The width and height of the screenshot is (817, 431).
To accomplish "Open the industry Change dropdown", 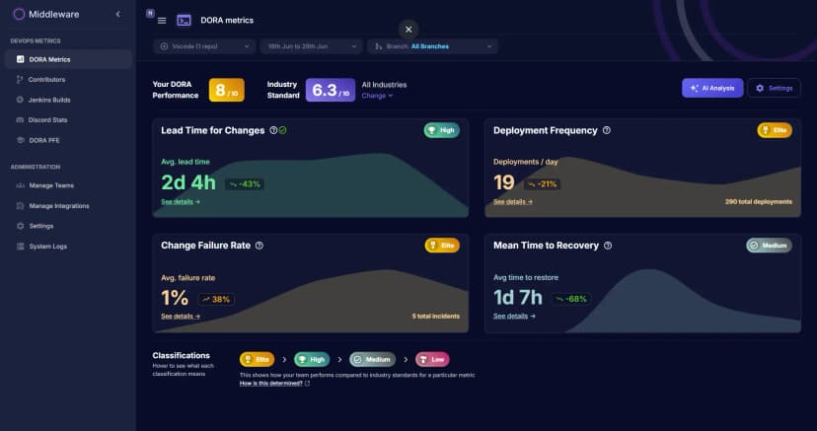I will (377, 96).
